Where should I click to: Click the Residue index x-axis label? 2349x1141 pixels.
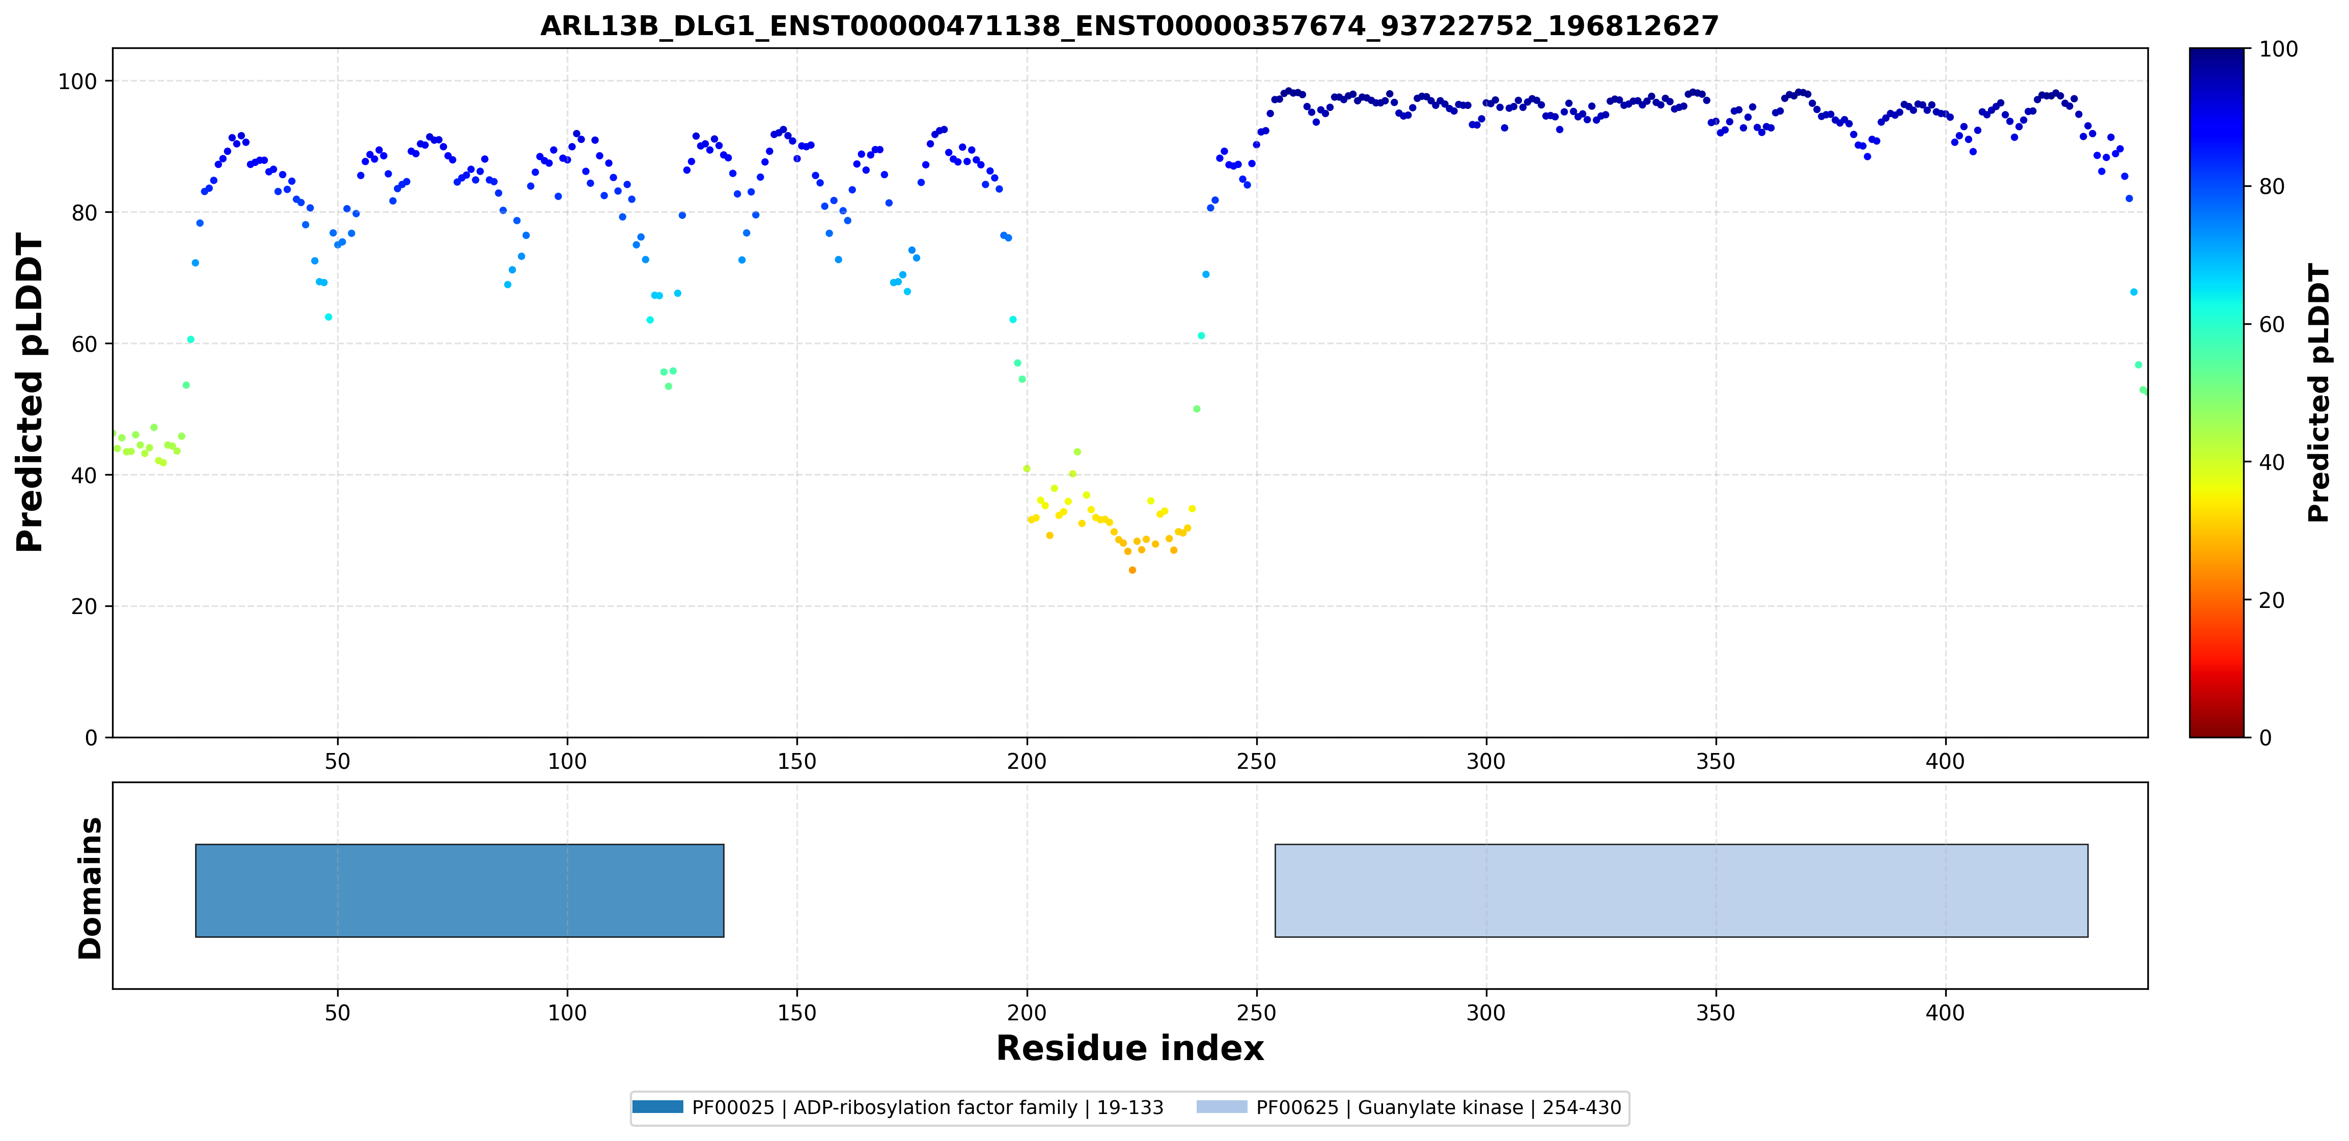(1130, 1048)
